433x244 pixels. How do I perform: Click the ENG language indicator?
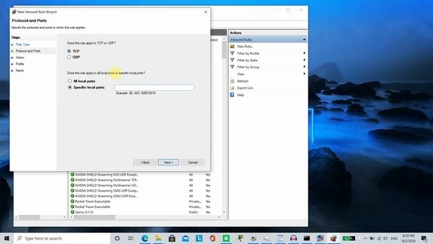click(x=394, y=238)
